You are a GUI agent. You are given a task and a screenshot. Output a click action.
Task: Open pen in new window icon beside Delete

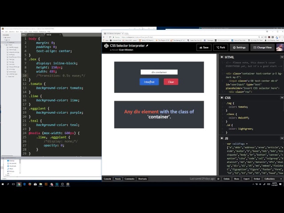pyautogui.click(x=218, y=179)
